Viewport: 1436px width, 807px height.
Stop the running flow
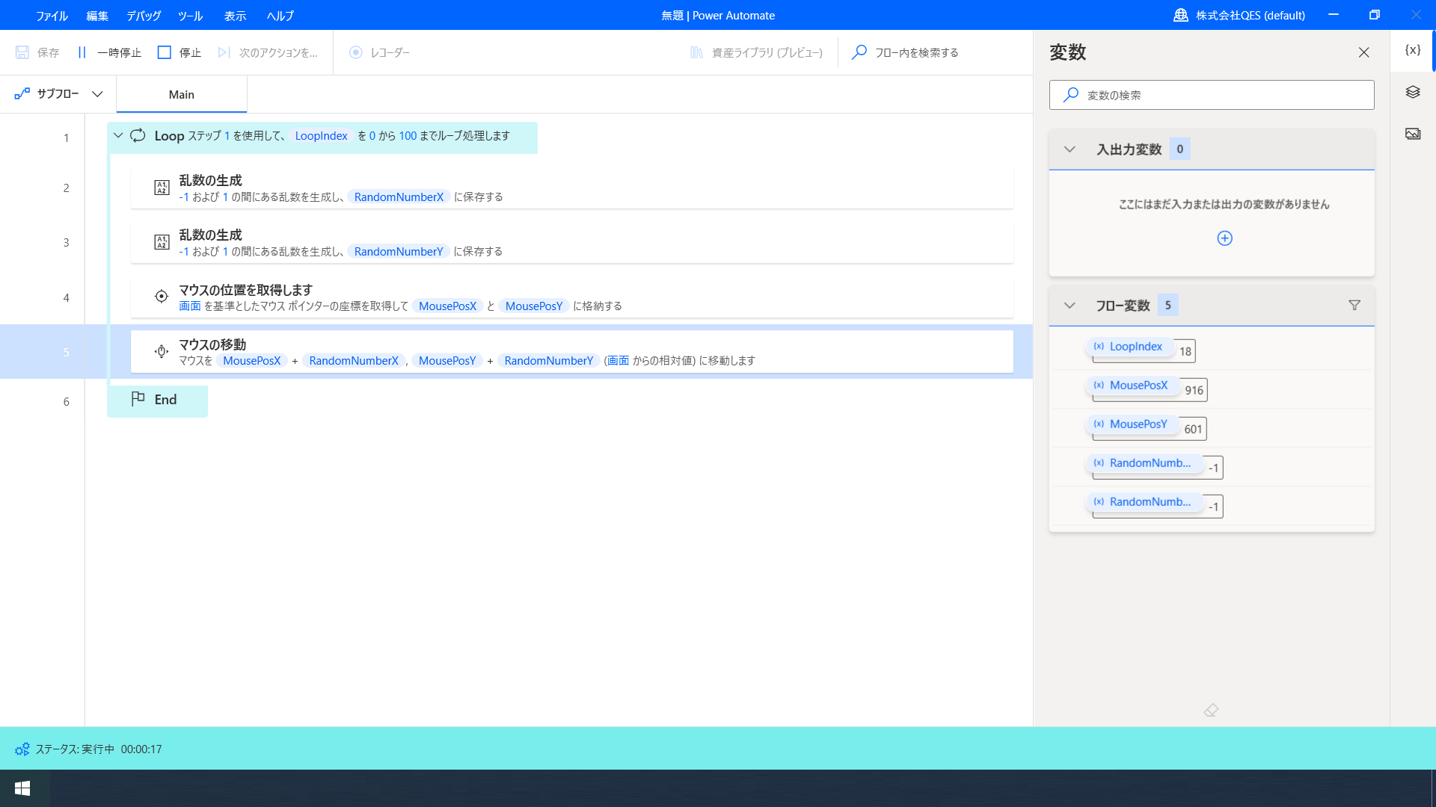(179, 52)
